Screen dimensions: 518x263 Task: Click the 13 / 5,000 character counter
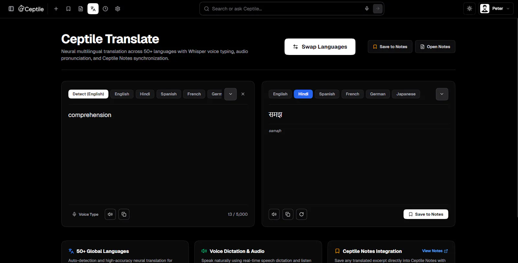238,214
